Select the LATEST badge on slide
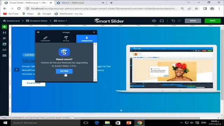The height and width of the screenshot is (126, 224). (29, 55)
